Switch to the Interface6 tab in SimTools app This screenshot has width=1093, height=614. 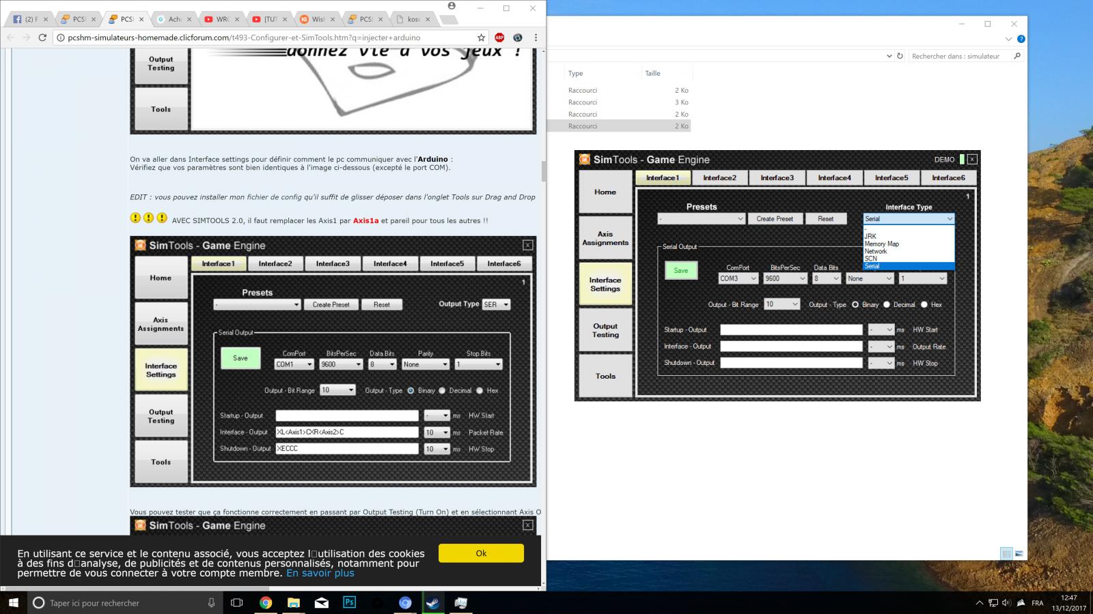point(948,177)
